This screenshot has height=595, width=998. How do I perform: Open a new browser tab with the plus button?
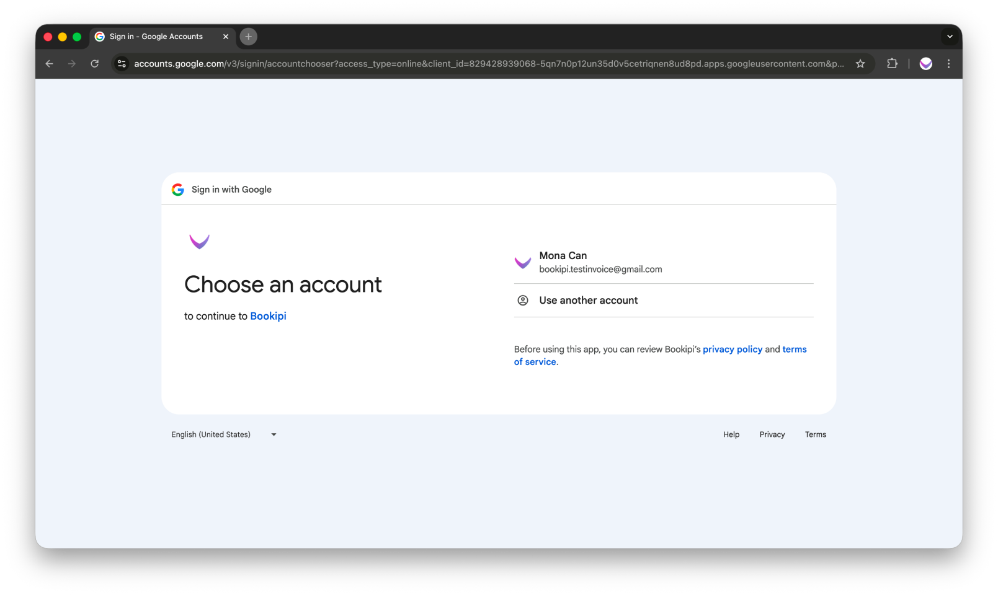click(x=248, y=37)
